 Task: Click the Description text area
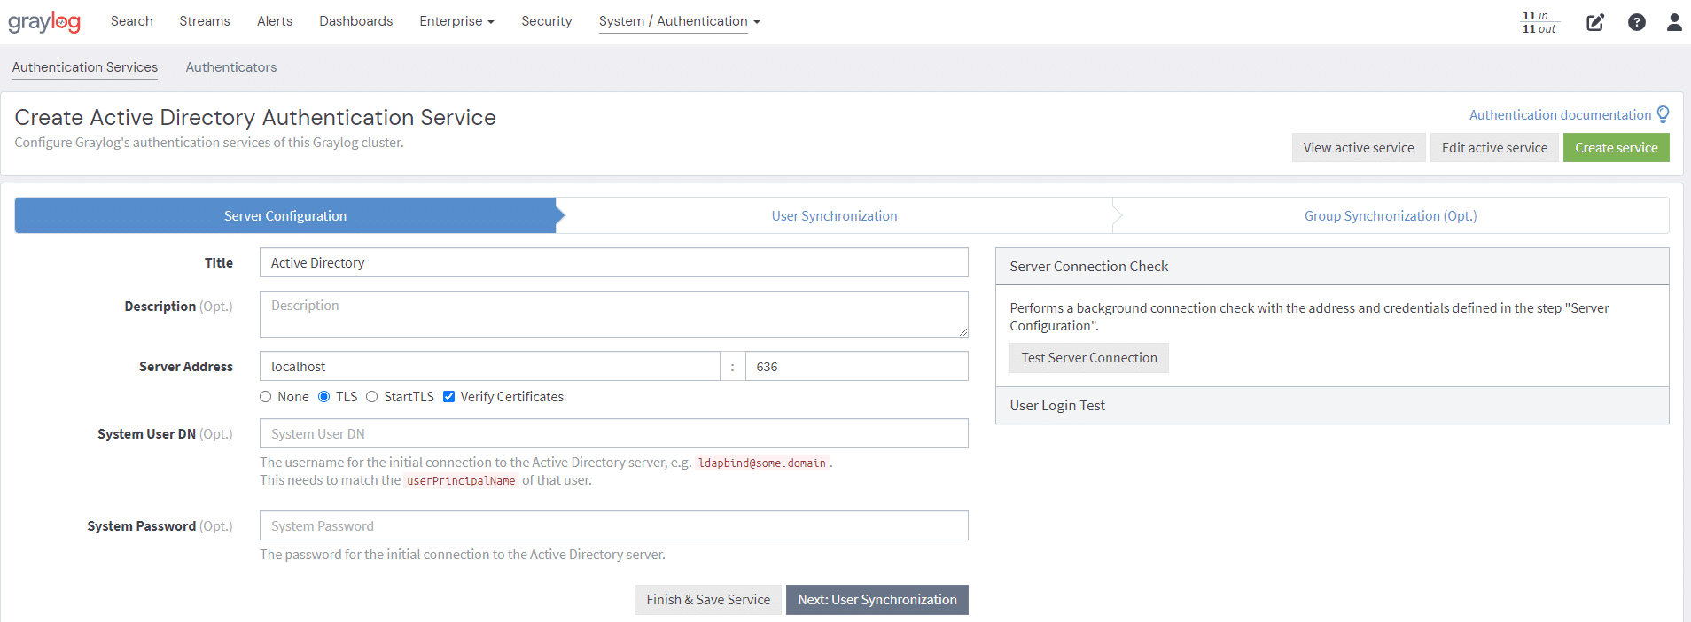coord(613,315)
